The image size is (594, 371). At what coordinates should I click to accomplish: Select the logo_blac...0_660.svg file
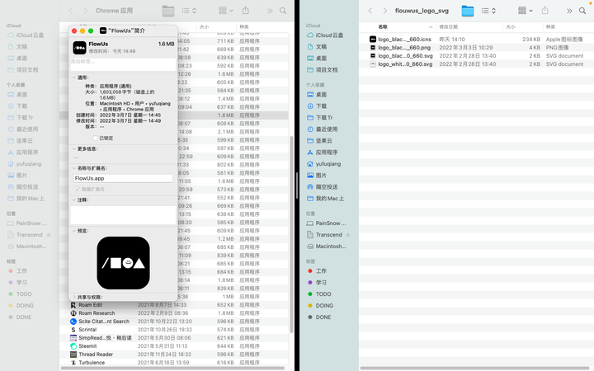point(476,56)
